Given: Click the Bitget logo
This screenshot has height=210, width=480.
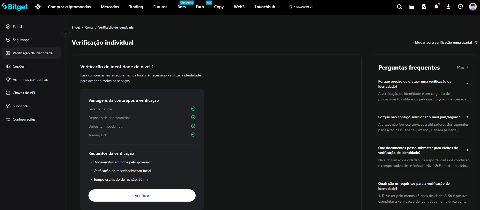Looking at the screenshot, I should pos(15,7).
